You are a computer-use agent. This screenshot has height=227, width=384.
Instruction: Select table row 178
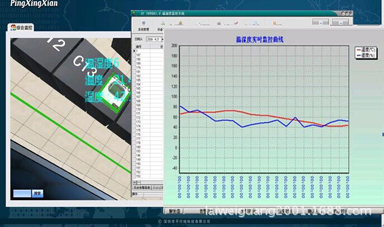[x=149, y=143]
